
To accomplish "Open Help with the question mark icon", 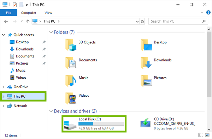I will pyautogui.click(x=208, y=13).
